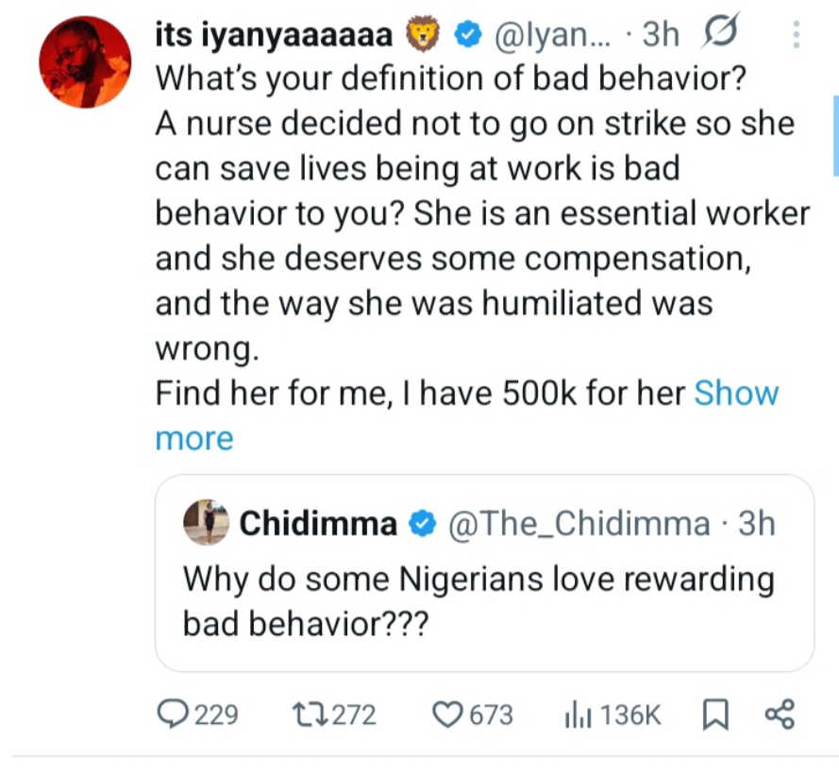Open the @The_Chidimma handle
Image resolution: width=839 pixels, height=774 pixels.
583,524
